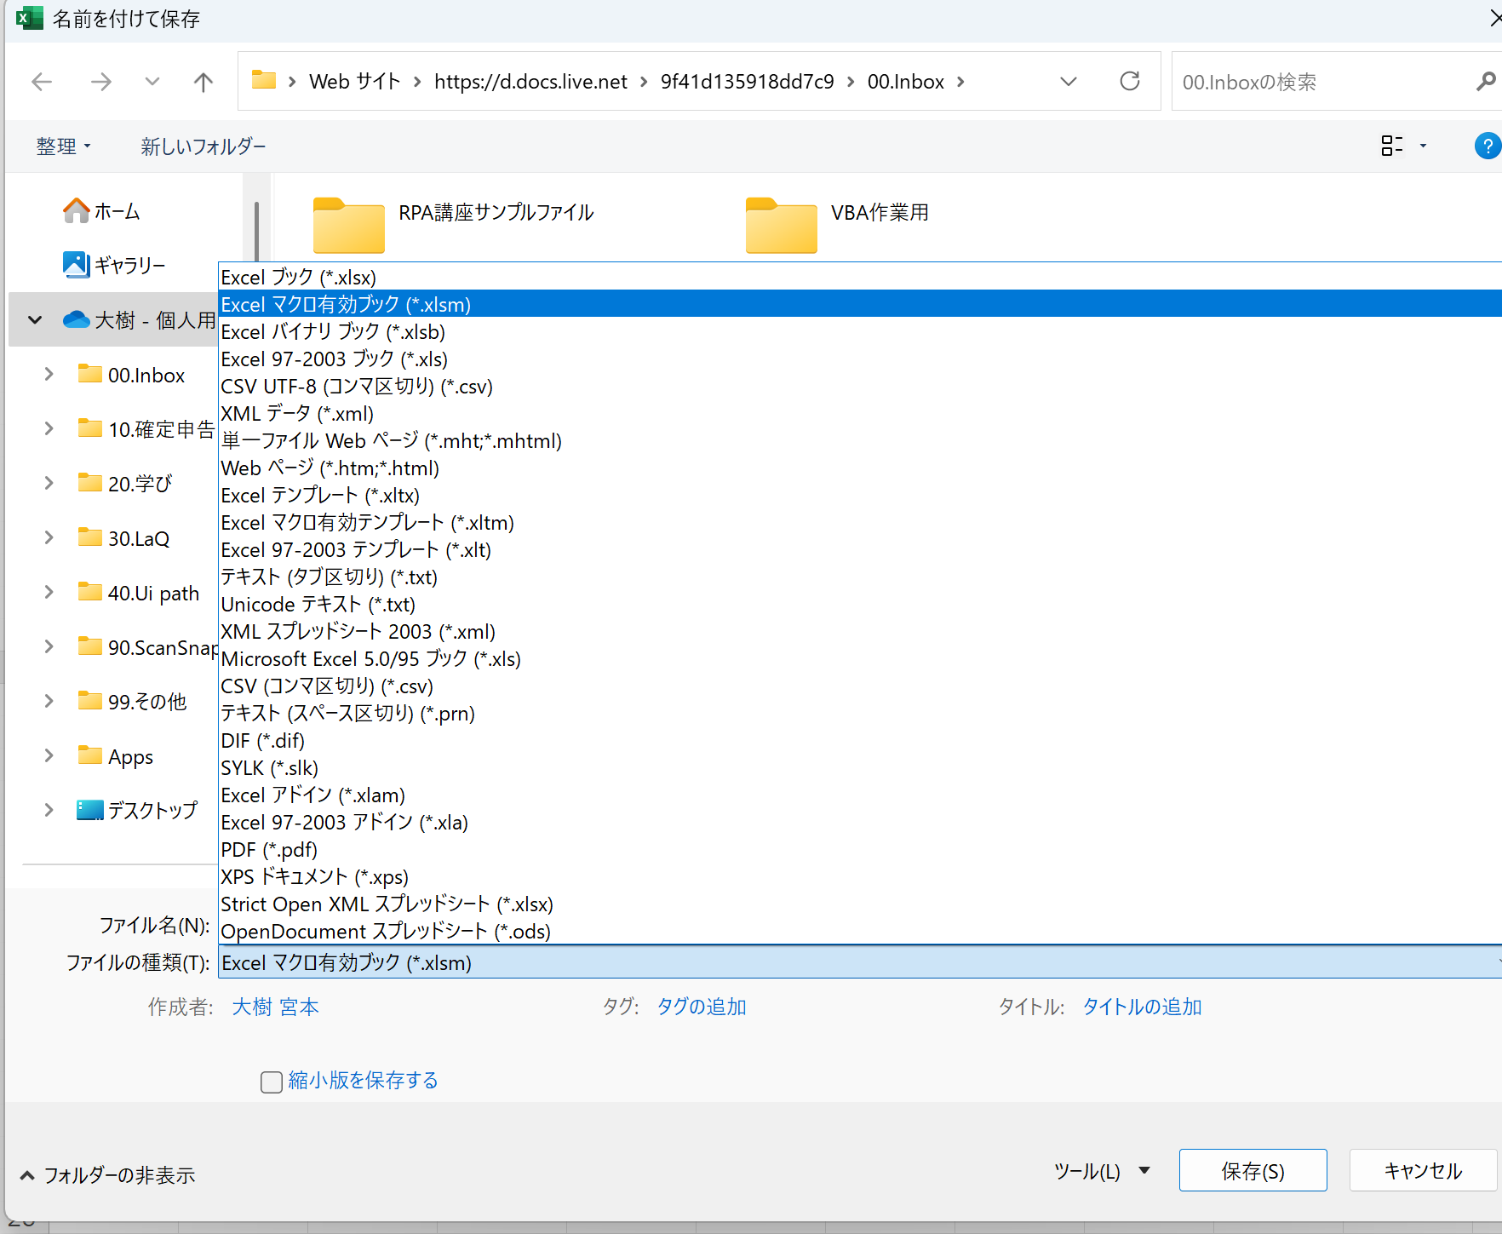Image resolution: width=1502 pixels, height=1234 pixels.
Task: Expand the 00.Inbox tree folder
Action: (x=49, y=374)
